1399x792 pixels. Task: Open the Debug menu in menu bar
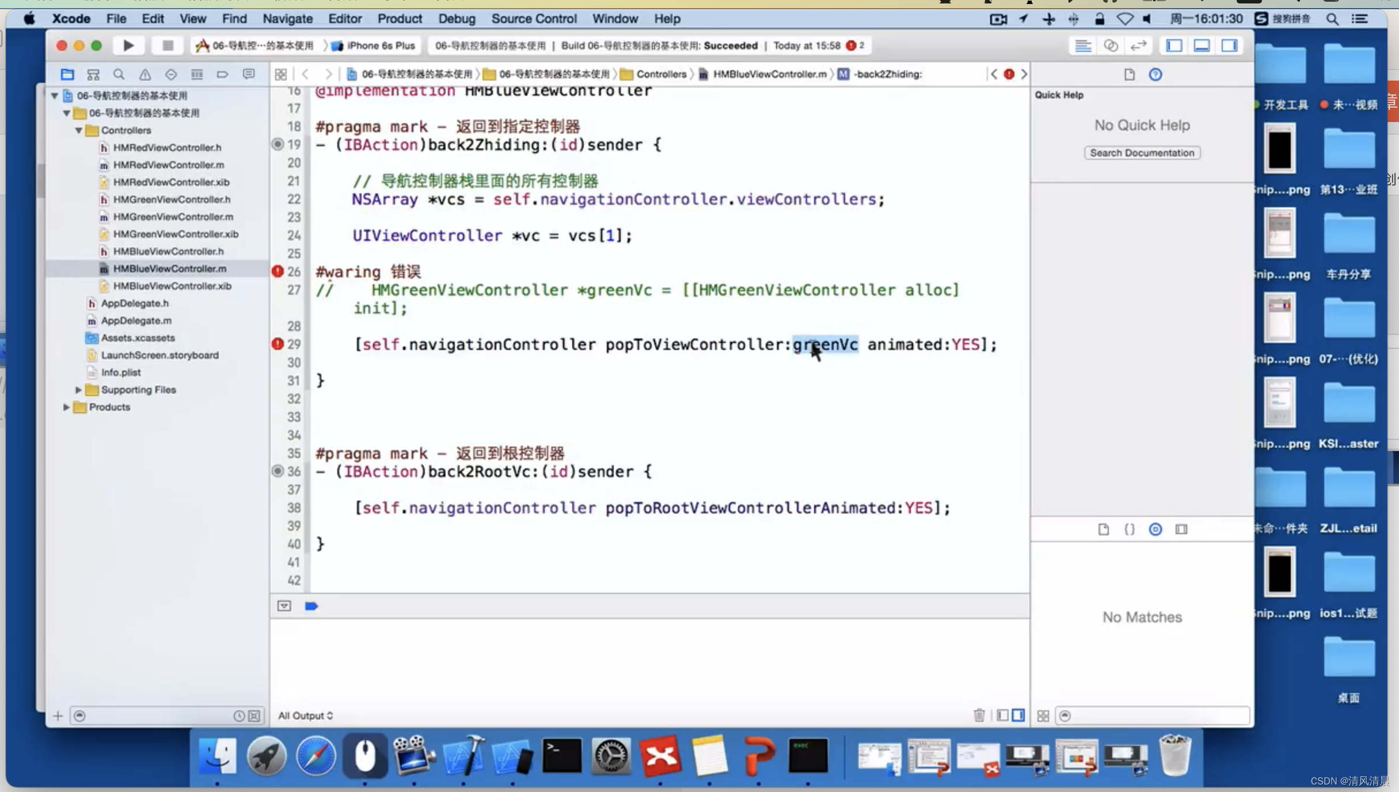coord(457,17)
